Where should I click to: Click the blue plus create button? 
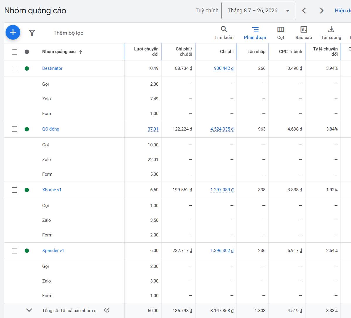tap(13, 33)
